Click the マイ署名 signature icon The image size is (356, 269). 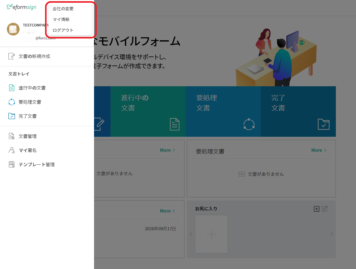coord(12,150)
